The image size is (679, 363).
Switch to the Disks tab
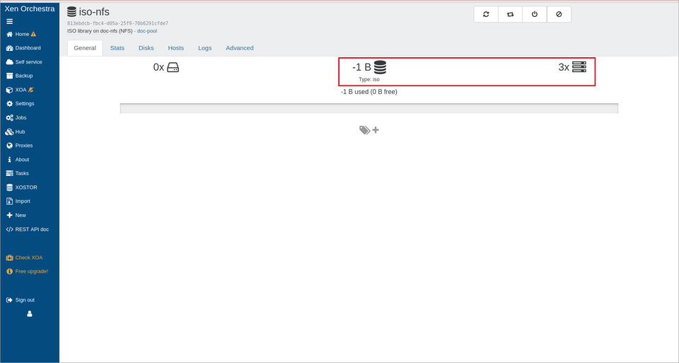click(x=146, y=48)
